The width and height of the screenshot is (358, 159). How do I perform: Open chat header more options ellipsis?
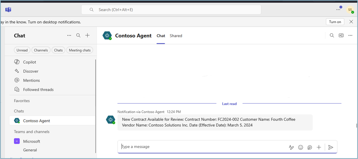click(x=350, y=35)
